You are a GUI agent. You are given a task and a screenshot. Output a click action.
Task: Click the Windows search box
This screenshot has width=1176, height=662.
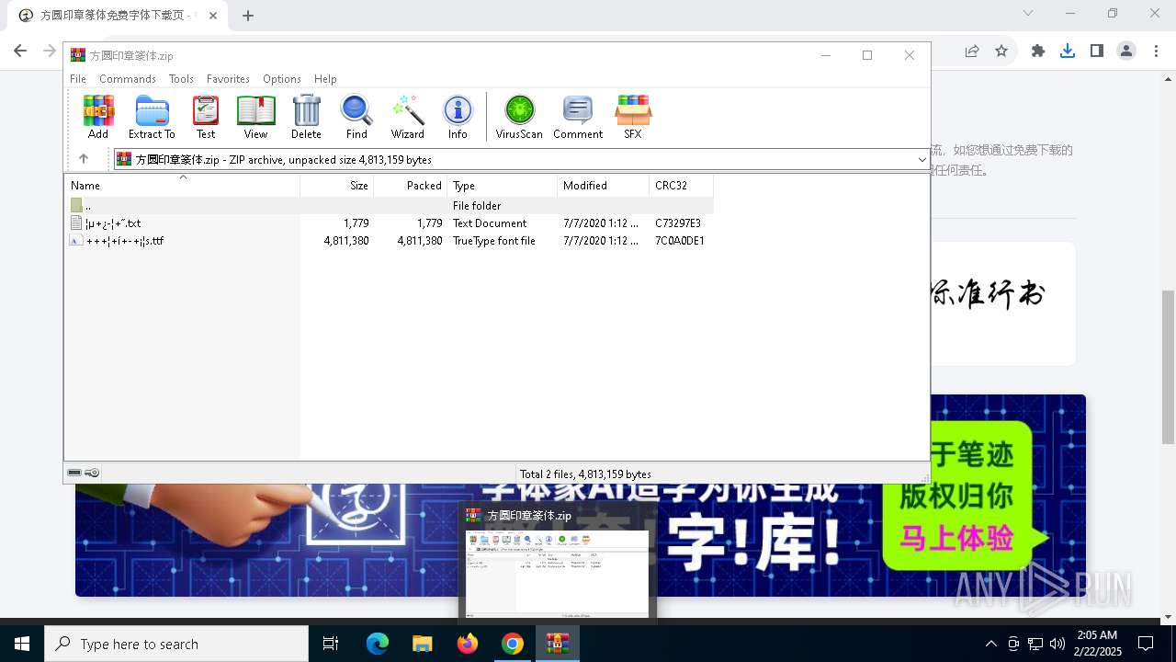coord(176,644)
